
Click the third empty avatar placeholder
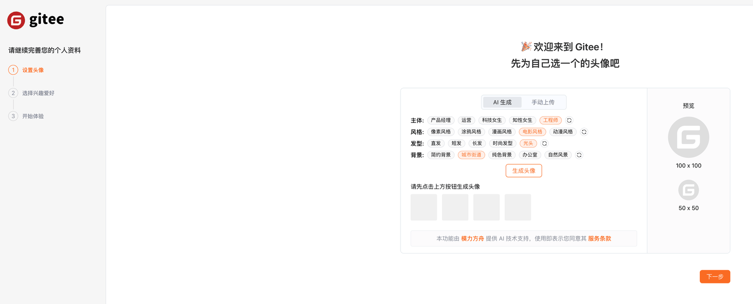[487, 208]
